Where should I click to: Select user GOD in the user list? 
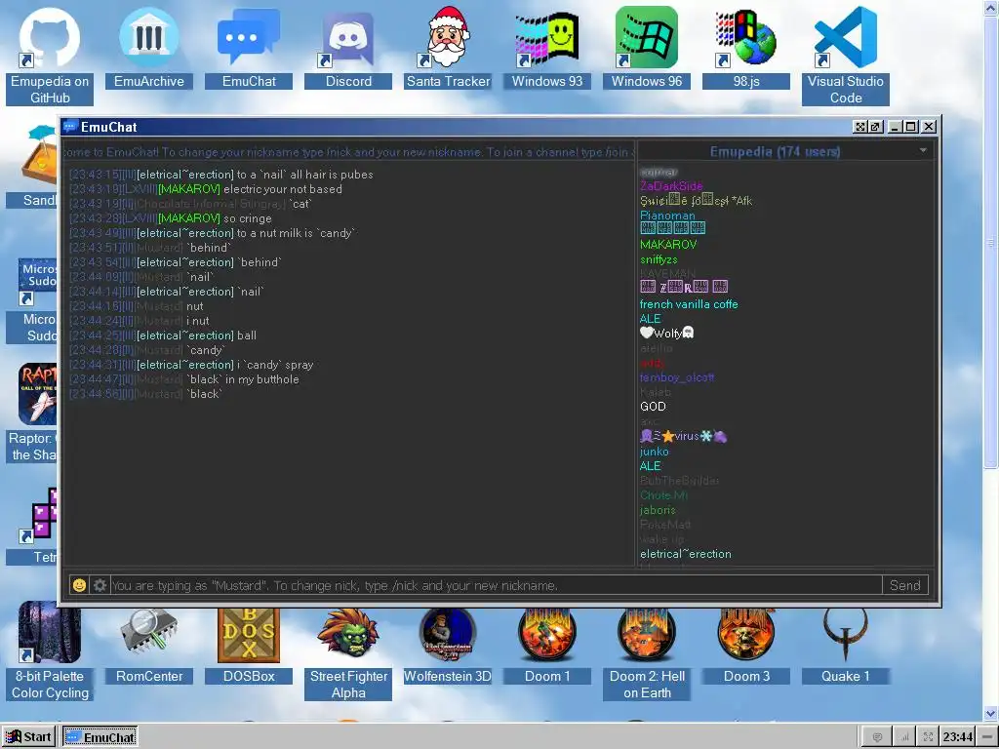[x=653, y=407]
